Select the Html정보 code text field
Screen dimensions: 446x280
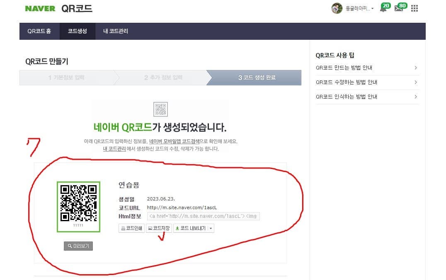tap(203, 216)
